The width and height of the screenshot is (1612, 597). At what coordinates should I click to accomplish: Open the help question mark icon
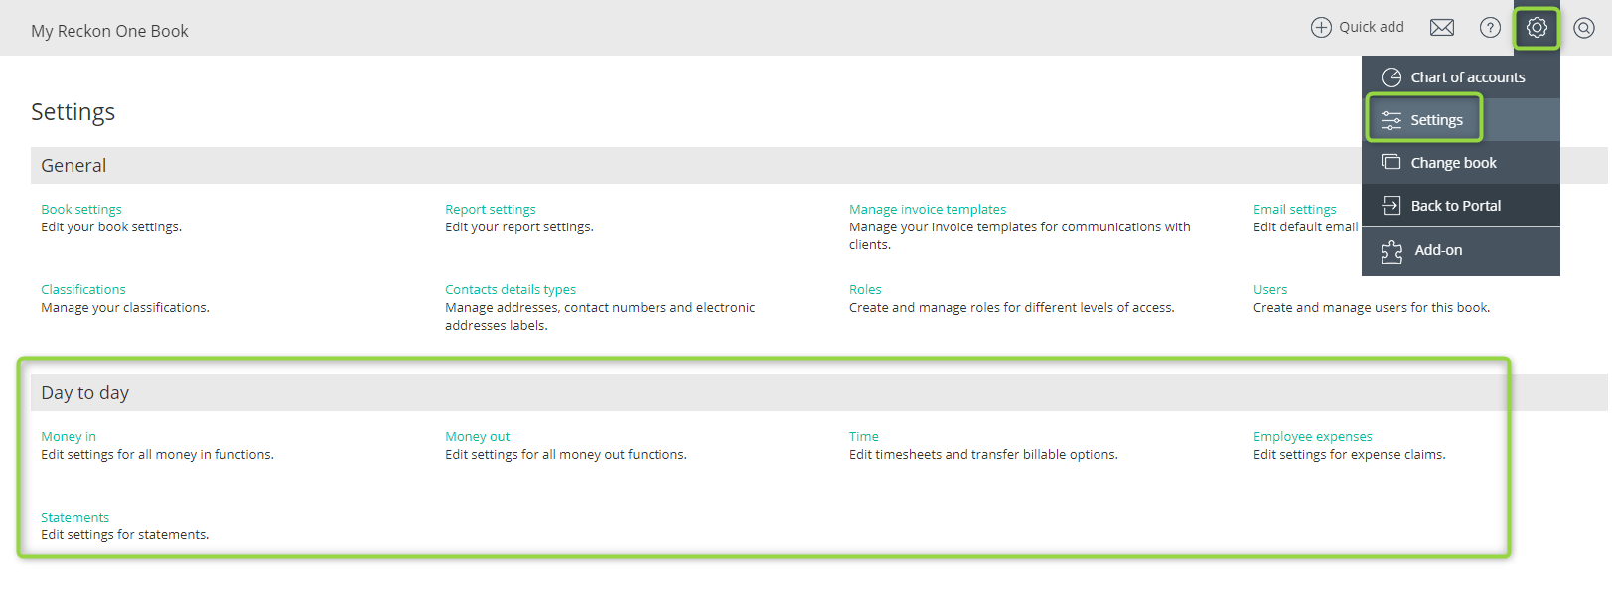click(x=1490, y=28)
